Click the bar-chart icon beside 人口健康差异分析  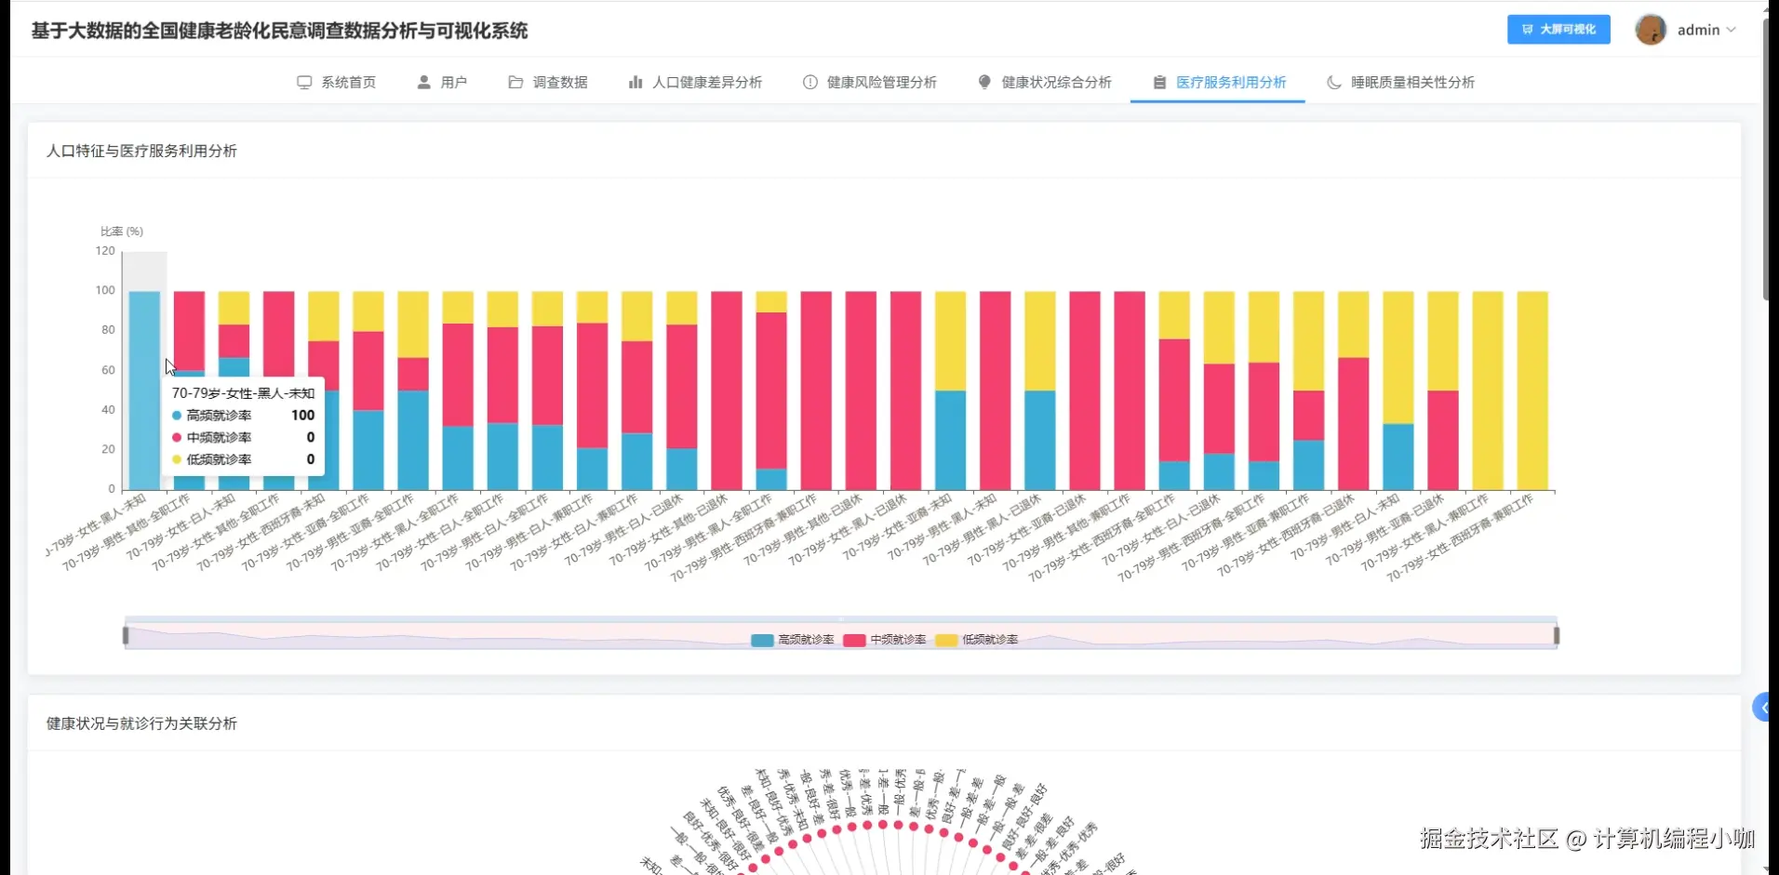click(635, 82)
